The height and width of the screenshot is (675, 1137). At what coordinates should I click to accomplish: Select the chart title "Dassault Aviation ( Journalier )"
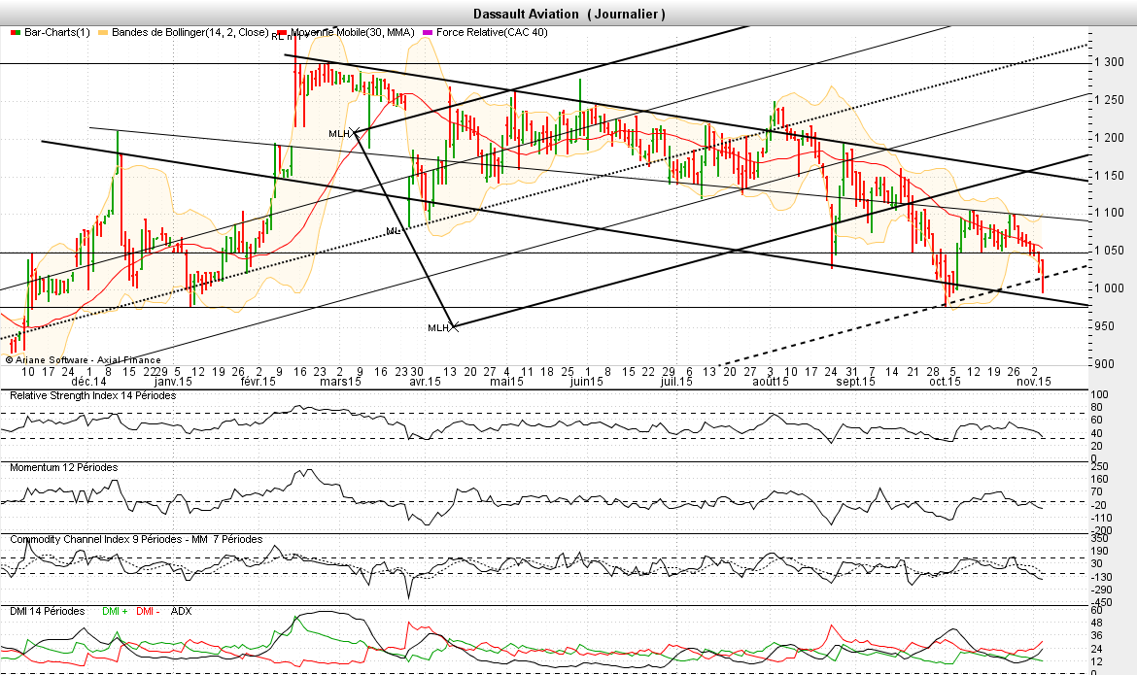(569, 14)
